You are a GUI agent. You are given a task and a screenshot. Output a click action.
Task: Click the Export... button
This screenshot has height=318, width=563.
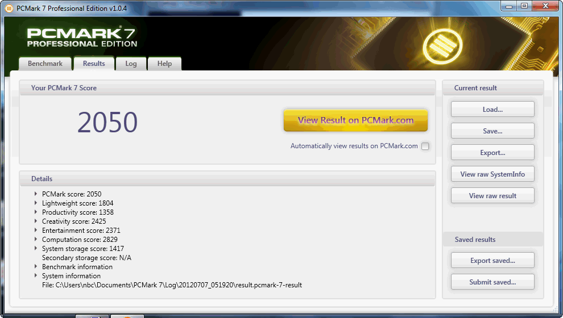click(x=492, y=152)
